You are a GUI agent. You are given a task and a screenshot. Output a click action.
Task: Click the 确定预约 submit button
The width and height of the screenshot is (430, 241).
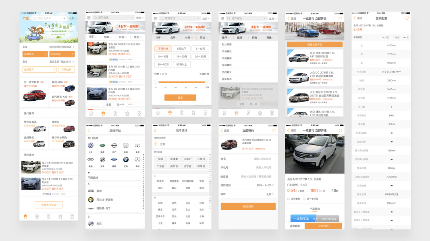[248, 206]
